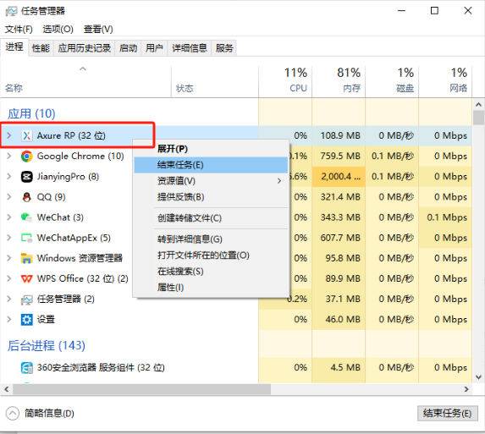Expand the WeChatAppEx (5) process group
This screenshot has width=485, height=434.
tap(9, 238)
